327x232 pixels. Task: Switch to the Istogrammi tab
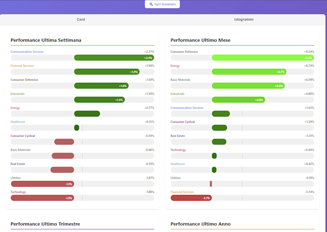click(x=244, y=19)
